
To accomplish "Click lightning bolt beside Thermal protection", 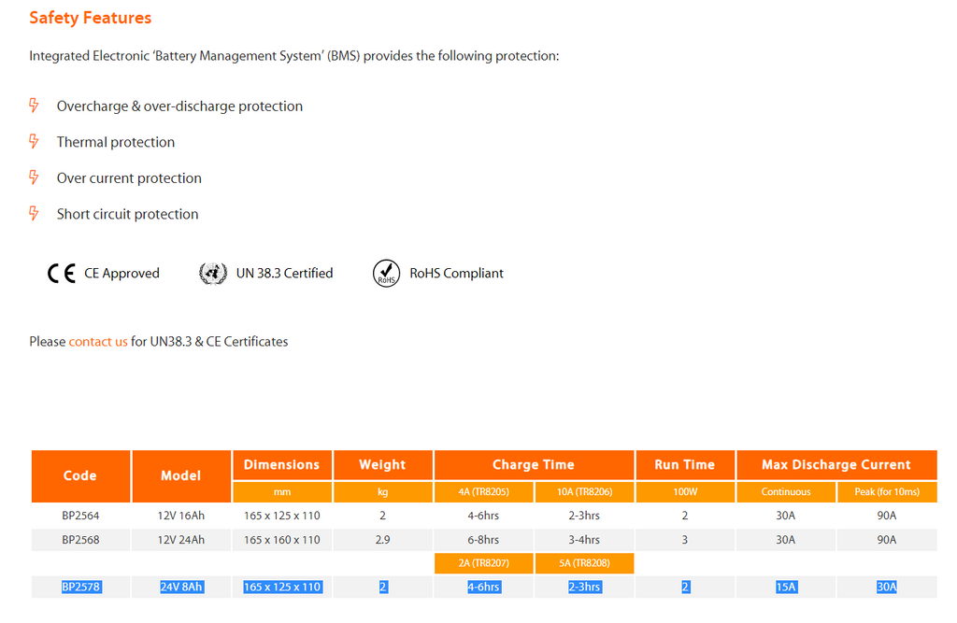I will [35, 142].
